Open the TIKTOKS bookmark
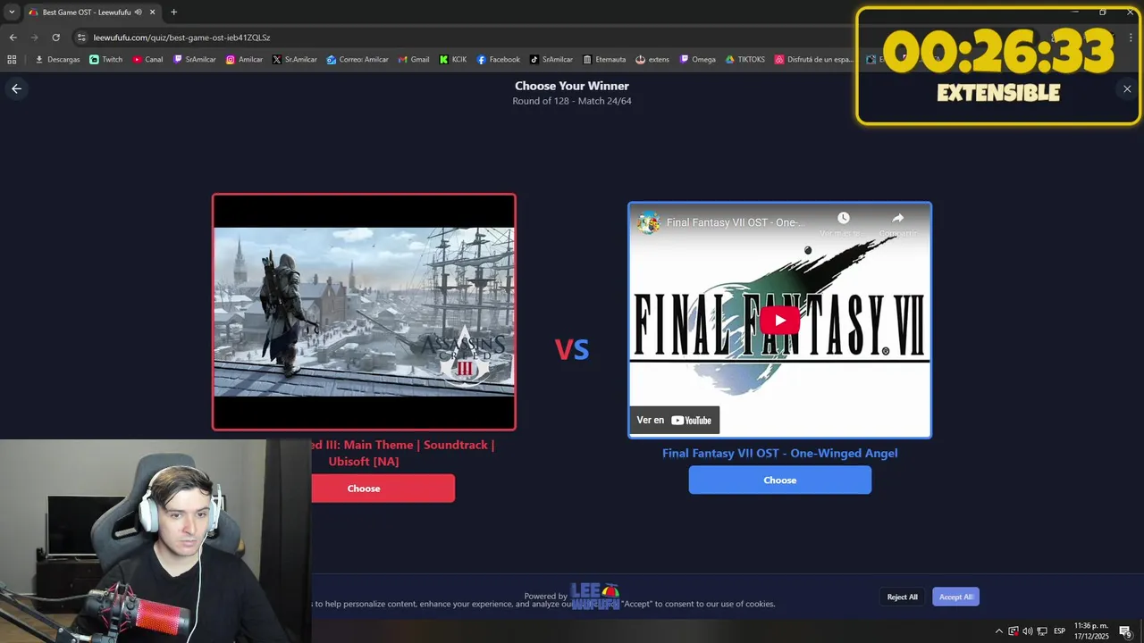Screen dimensions: 1144x643 point(745,59)
